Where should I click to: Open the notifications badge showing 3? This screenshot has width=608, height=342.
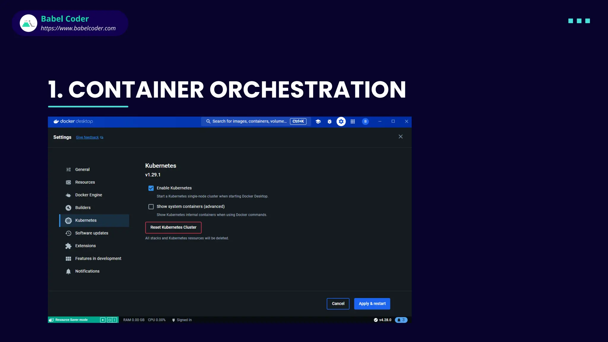pyautogui.click(x=401, y=320)
